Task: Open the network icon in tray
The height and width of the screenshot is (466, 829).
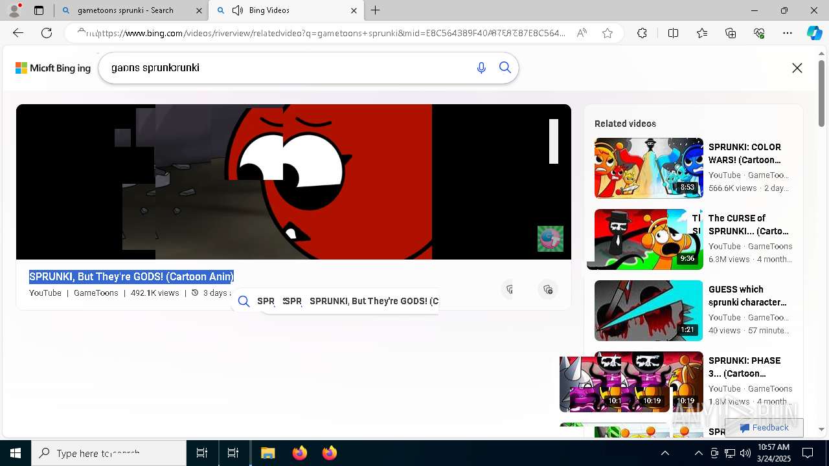Action: pyautogui.click(x=729, y=453)
